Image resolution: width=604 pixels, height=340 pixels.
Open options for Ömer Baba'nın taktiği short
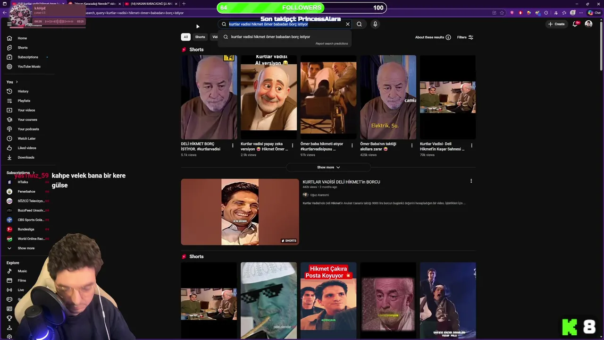click(412, 145)
